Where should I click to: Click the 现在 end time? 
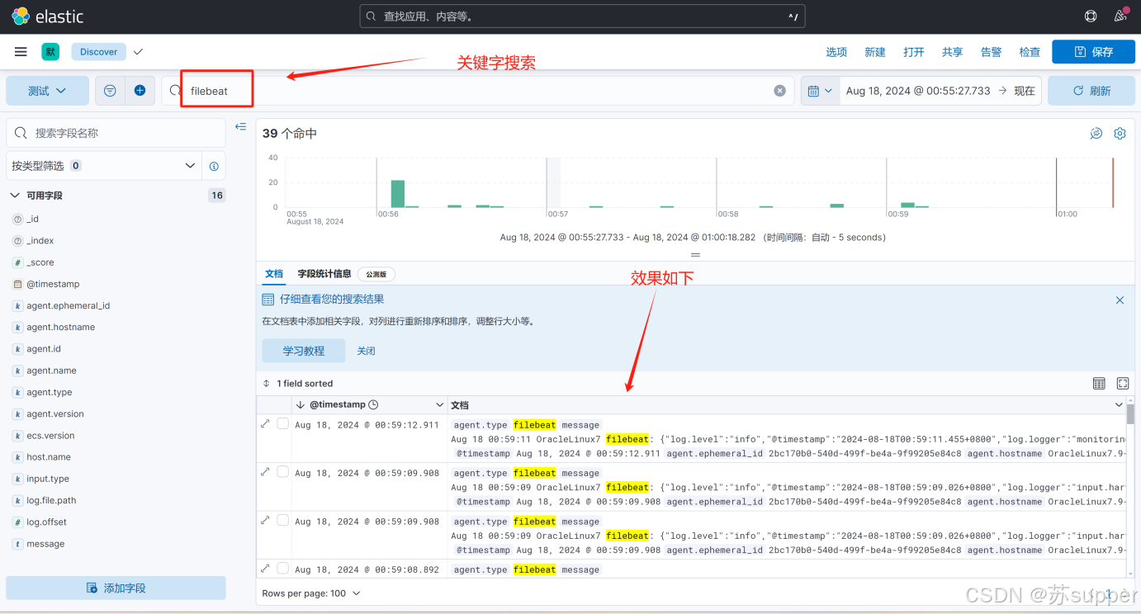coord(1024,91)
